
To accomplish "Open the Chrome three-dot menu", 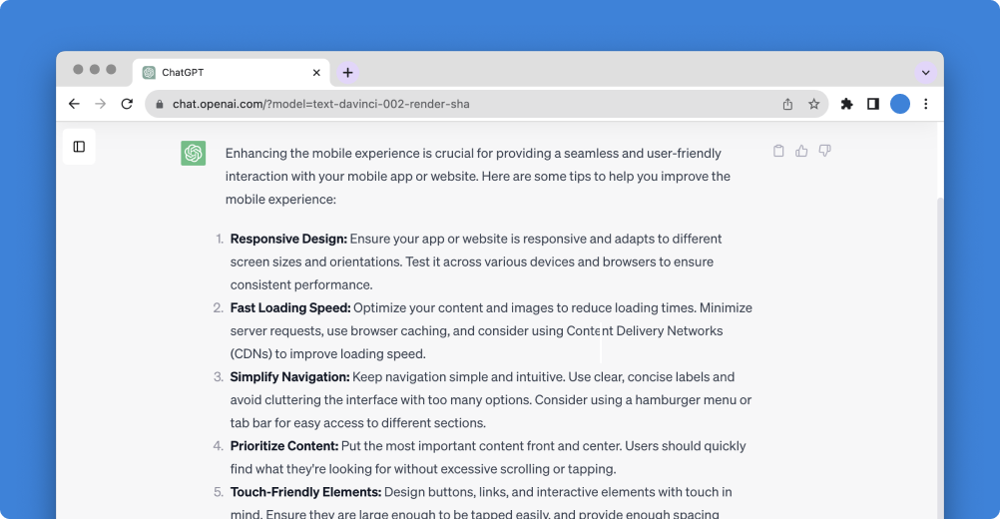I will 926,104.
